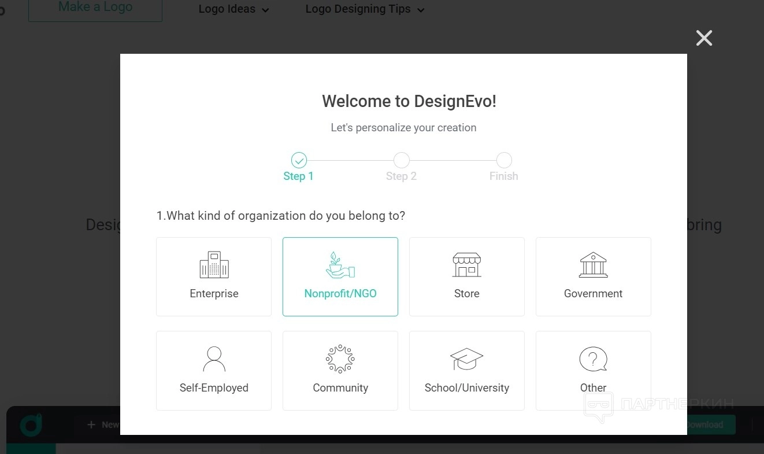Screen dimensions: 764x454
Task: Select the Government building icon
Action: 593,265
